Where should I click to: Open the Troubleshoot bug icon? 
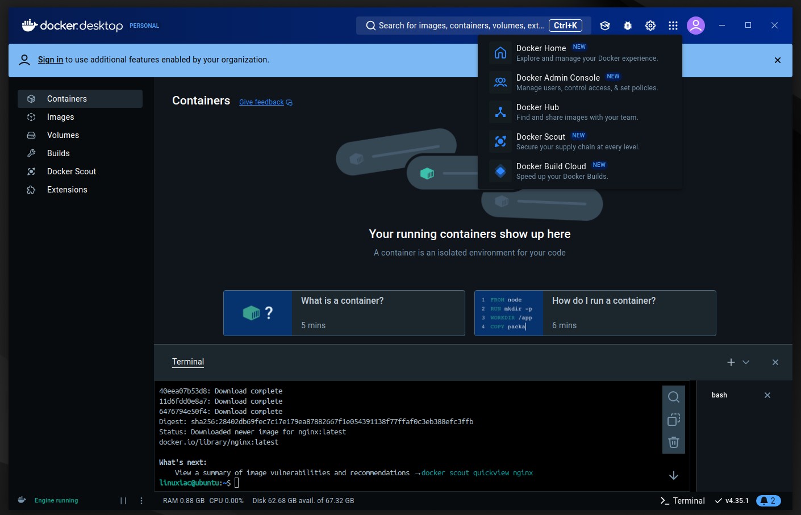[628, 26]
